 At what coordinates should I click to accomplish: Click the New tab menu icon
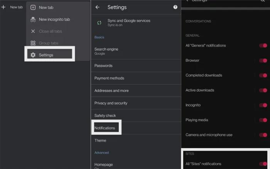click(33, 7)
